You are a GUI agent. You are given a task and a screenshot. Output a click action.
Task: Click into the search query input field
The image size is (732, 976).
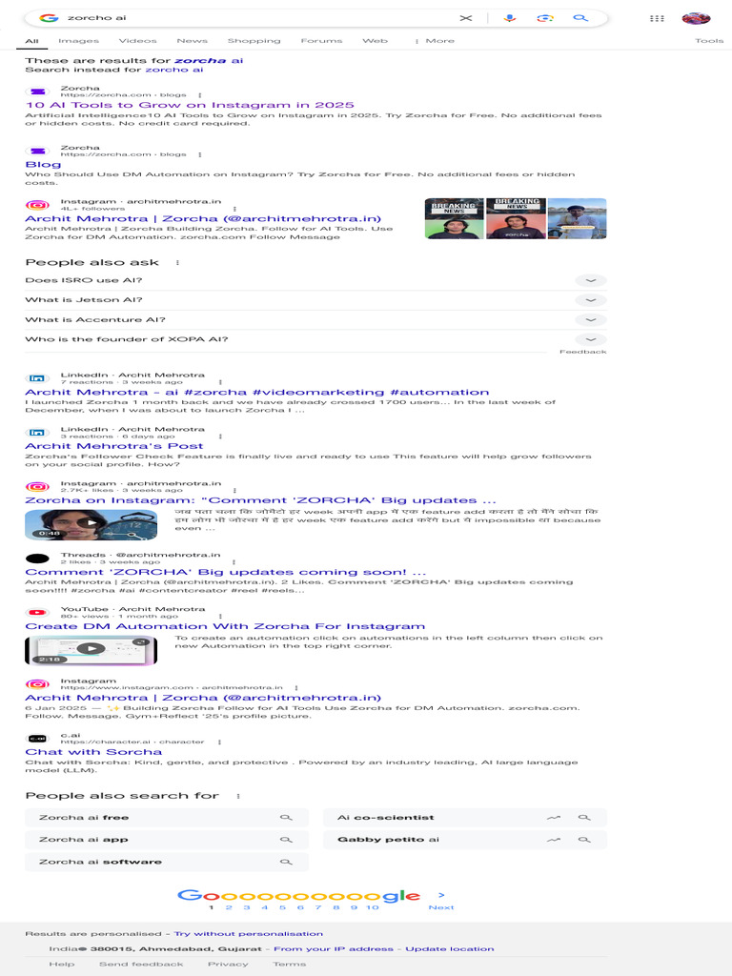pyautogui.click(x=258, y=18)
